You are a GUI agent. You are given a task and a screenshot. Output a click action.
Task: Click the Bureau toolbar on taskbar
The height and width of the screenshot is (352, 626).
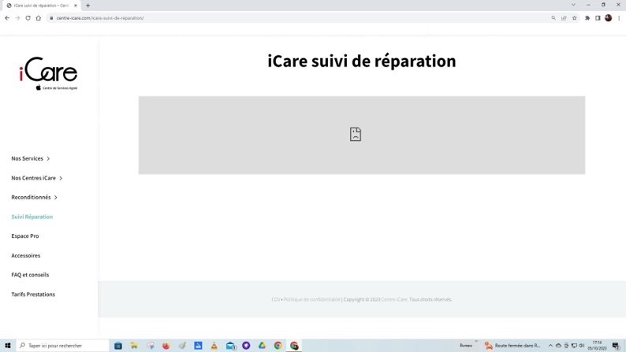pyautogui.click(x=466, y=346)
